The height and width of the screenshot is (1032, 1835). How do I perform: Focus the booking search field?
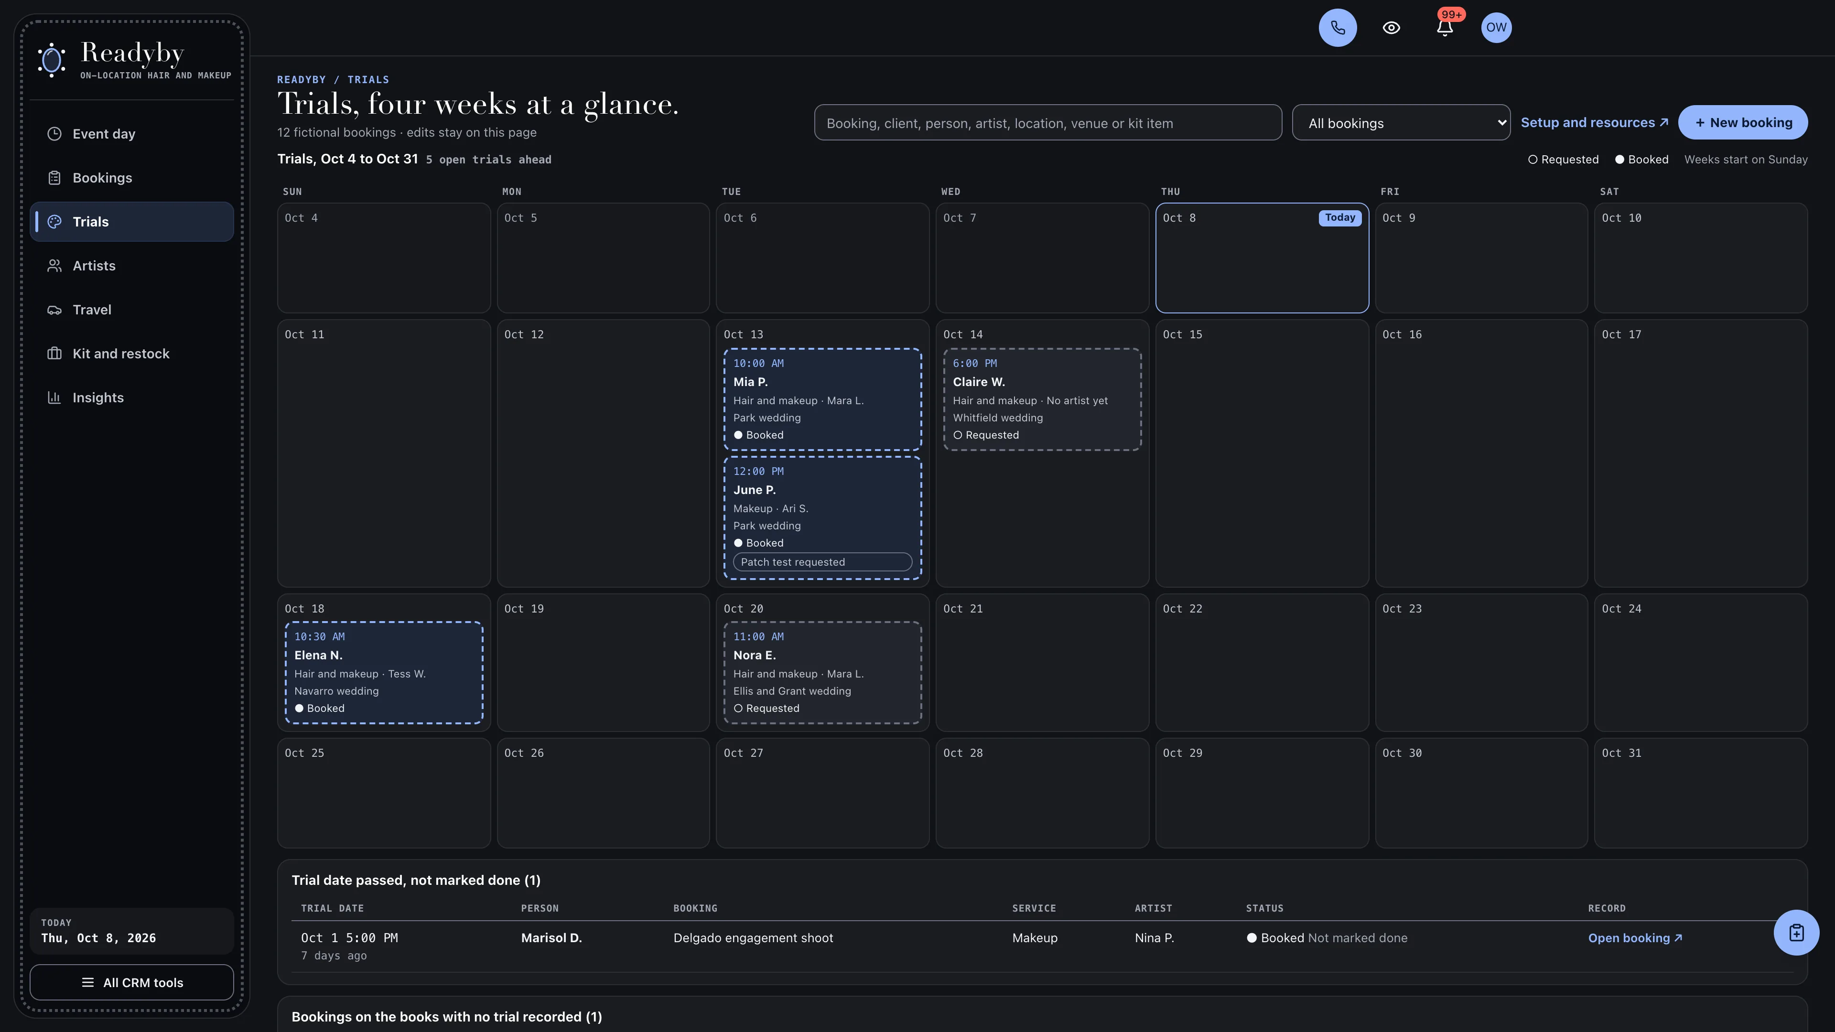coord(1048,122)
